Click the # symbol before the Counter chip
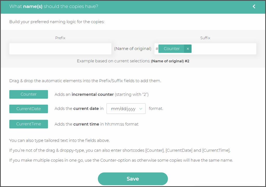The width and height of the screenshot is (266, 187). tap(157, 49)
